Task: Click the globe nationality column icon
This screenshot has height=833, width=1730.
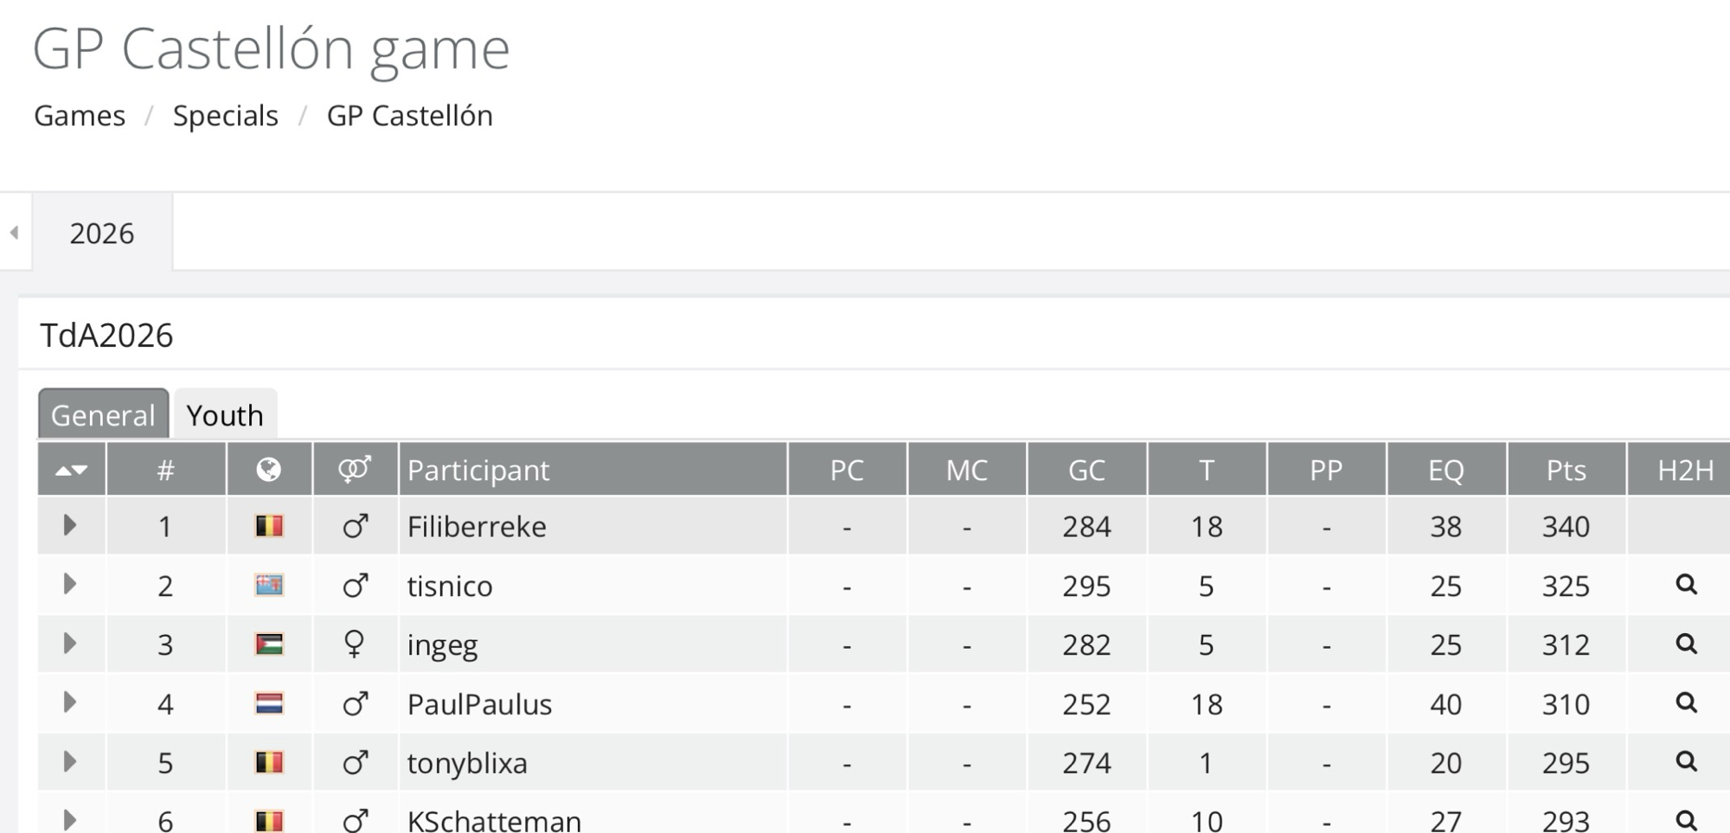Action: 269,470
